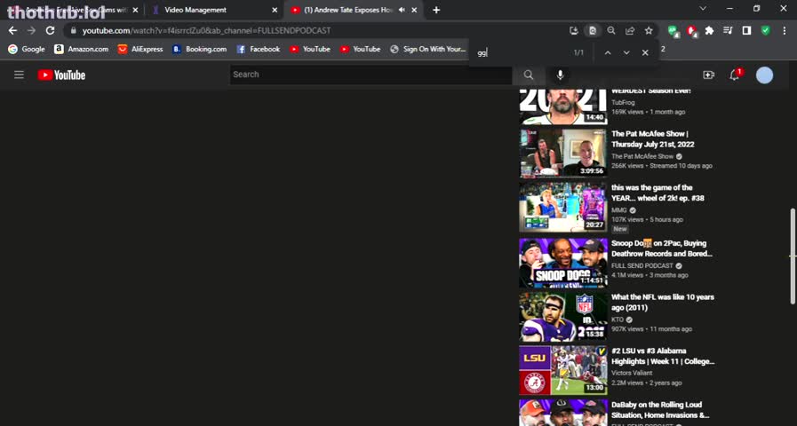Open the Amazon.com bookmark
Image resolution: width=797 pixels, height=426 pixels.
82,49
